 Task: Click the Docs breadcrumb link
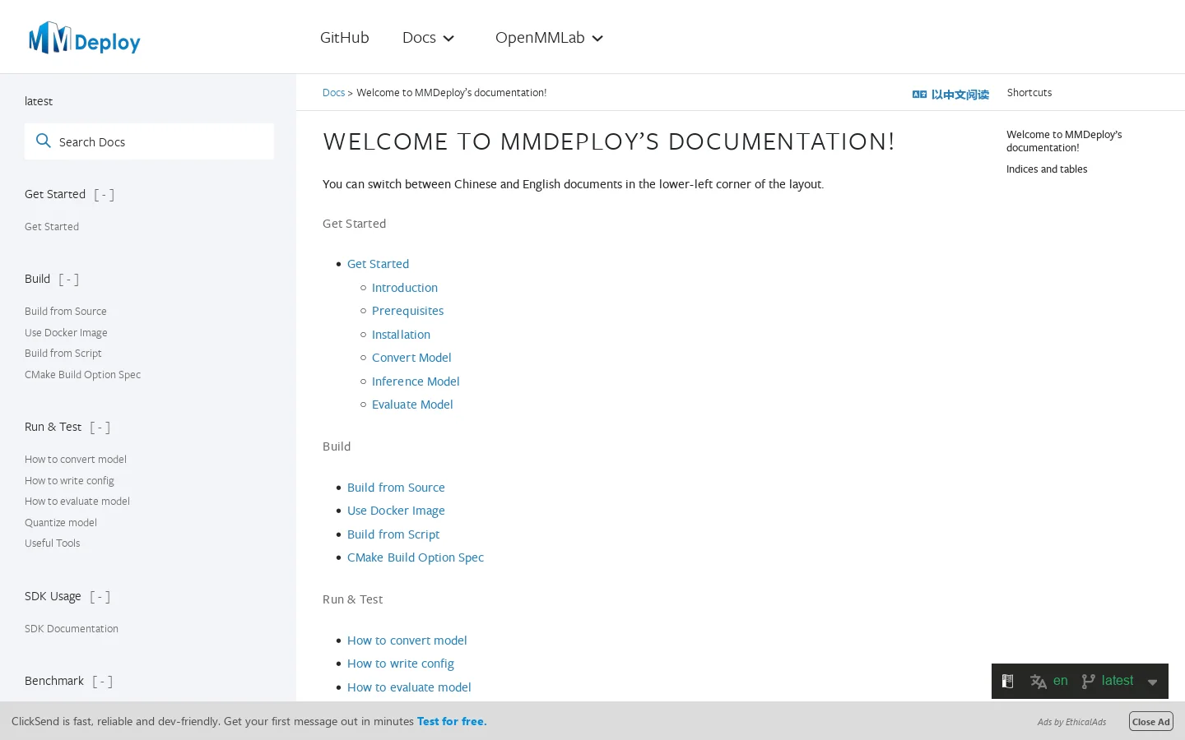pos(333,93)
